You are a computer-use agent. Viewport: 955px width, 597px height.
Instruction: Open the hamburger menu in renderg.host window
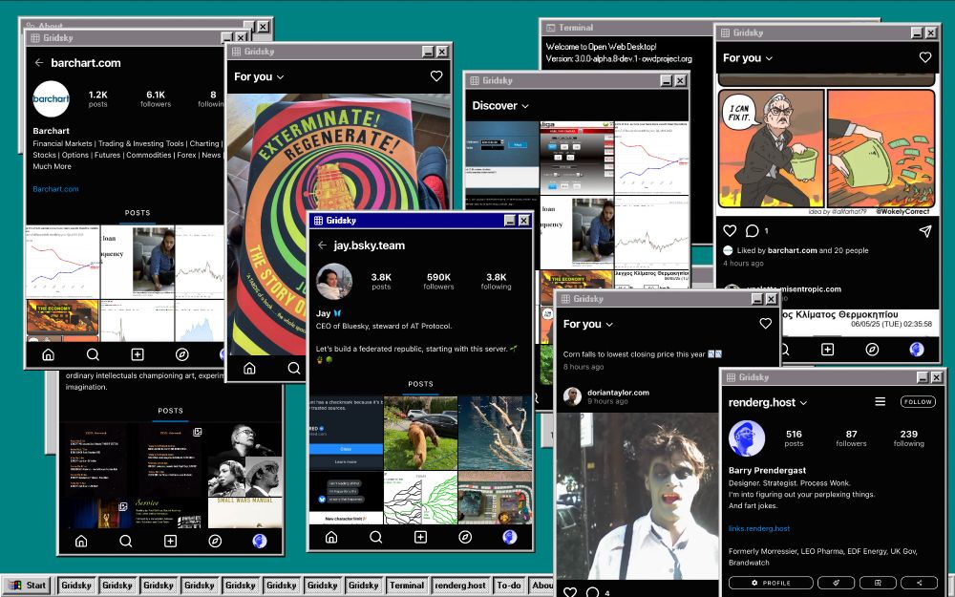[881, 401]
